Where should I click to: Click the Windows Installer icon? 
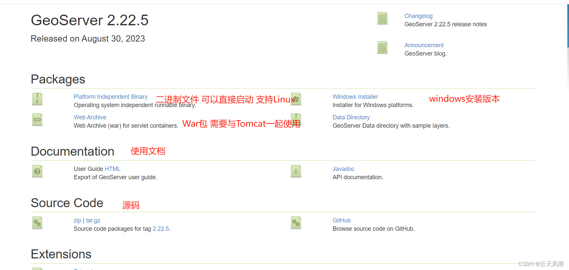296,99
